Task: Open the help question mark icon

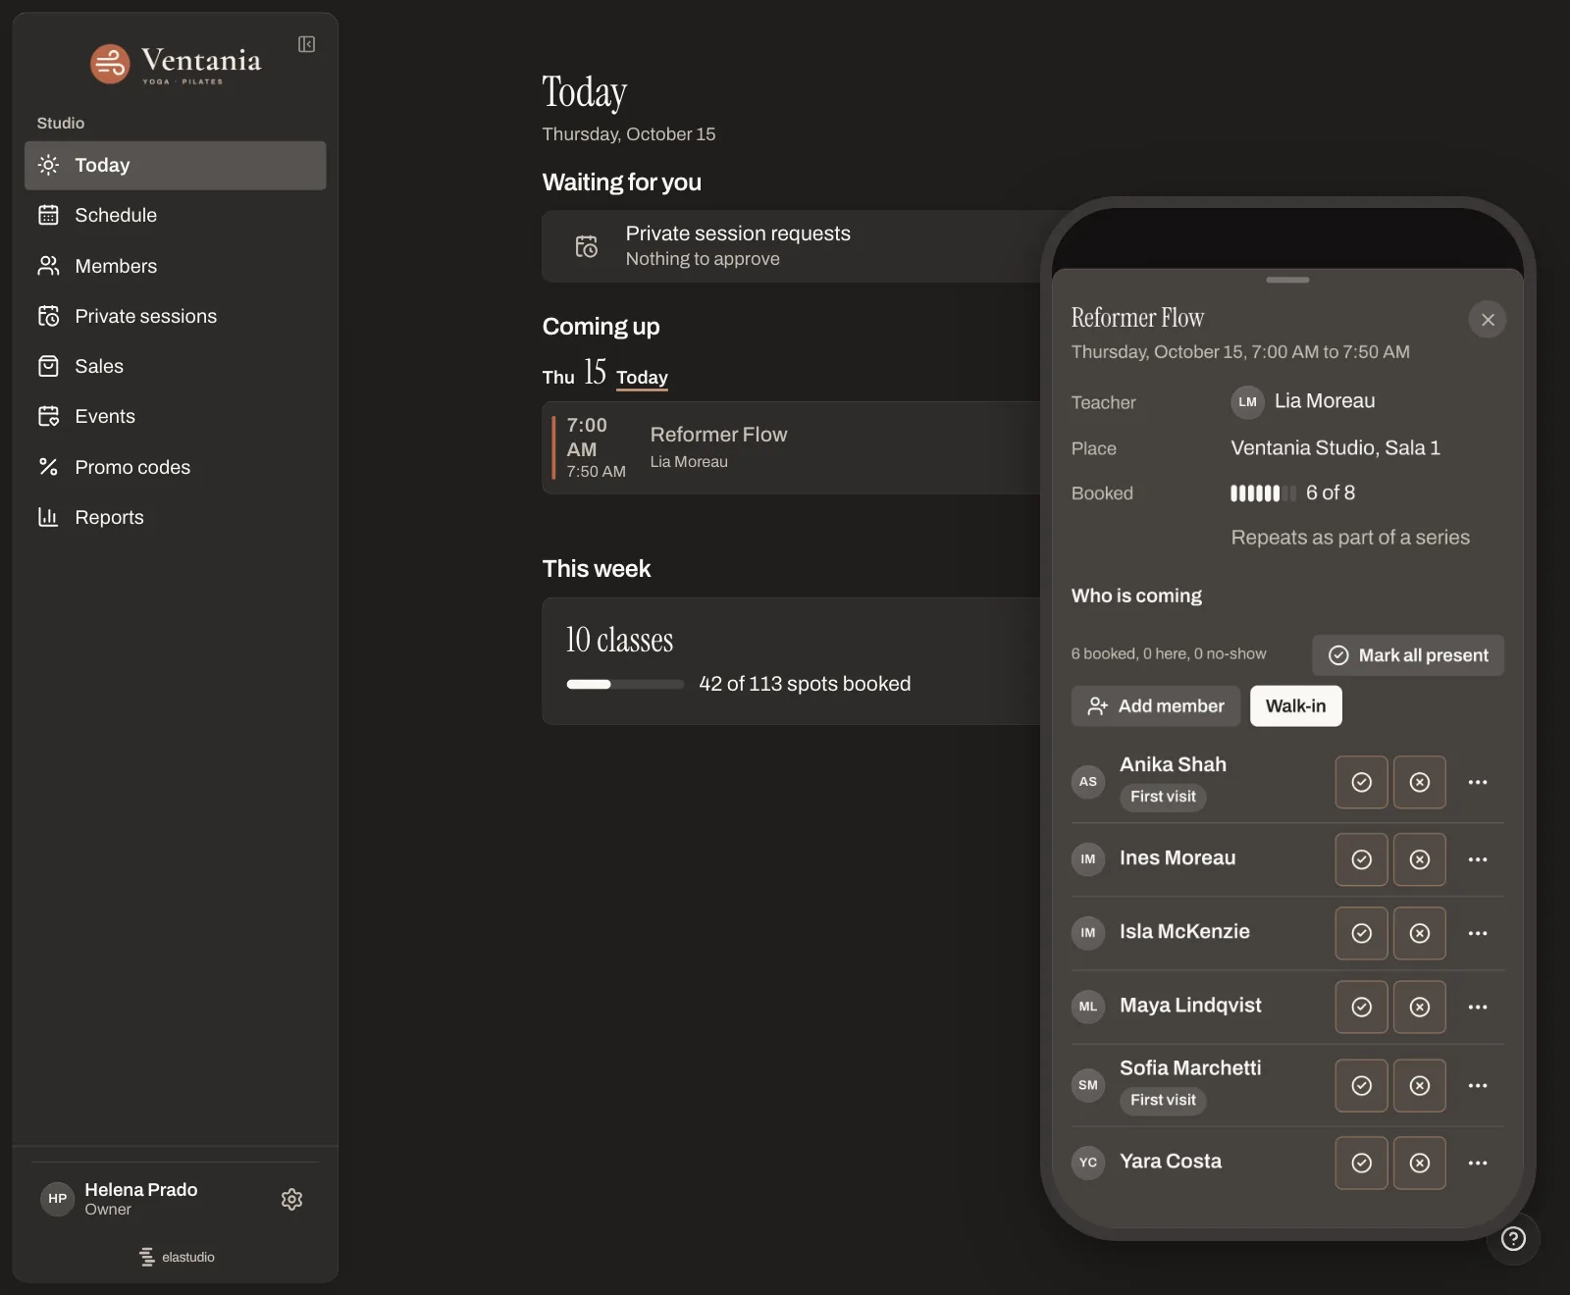Action: coord(1513,1239)
